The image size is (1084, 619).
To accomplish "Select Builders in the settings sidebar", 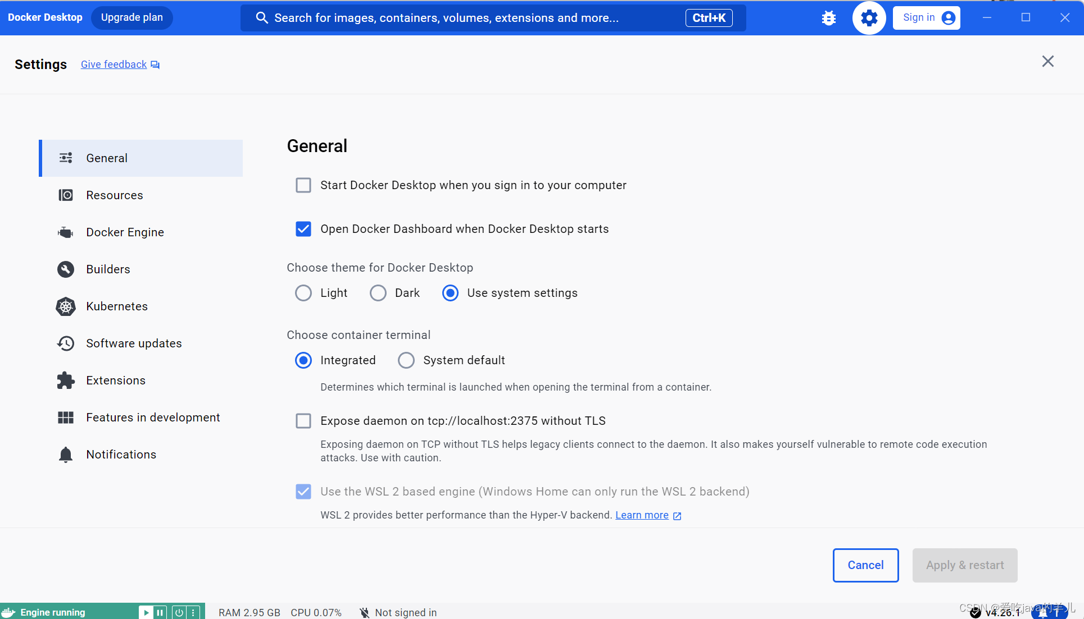I will [x=108, y=269].
